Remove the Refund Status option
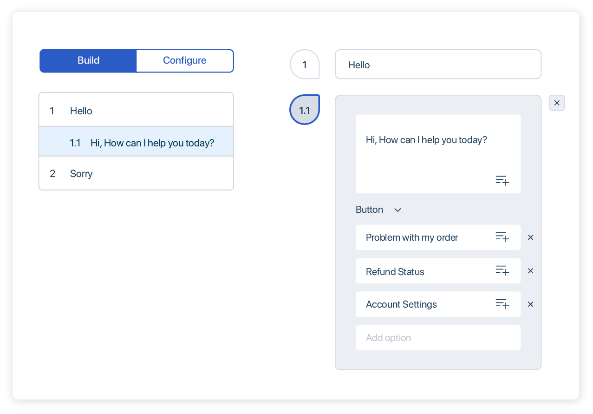 (x=531, y=271)
